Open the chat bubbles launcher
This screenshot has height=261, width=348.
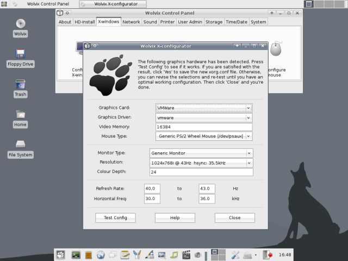[x=113, y=255]
